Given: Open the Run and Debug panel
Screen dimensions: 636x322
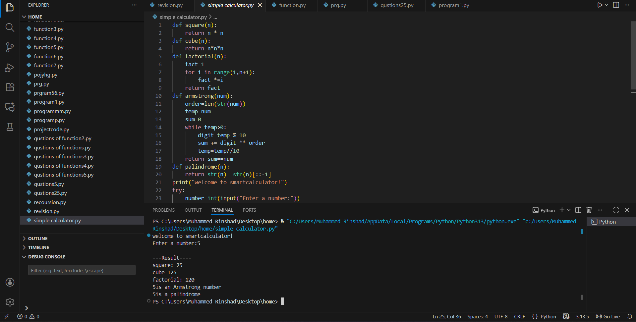Looking at the screenshot, I should pos(10,68).
